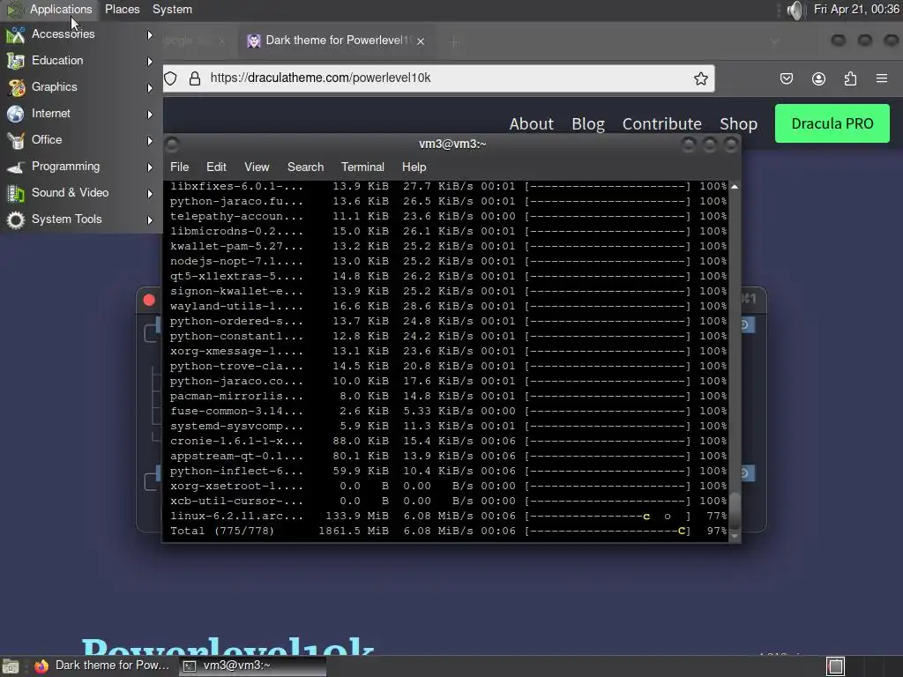Open the Accessories submenu
This screenshot has height=677, width=903.
(x=80, y=34)
